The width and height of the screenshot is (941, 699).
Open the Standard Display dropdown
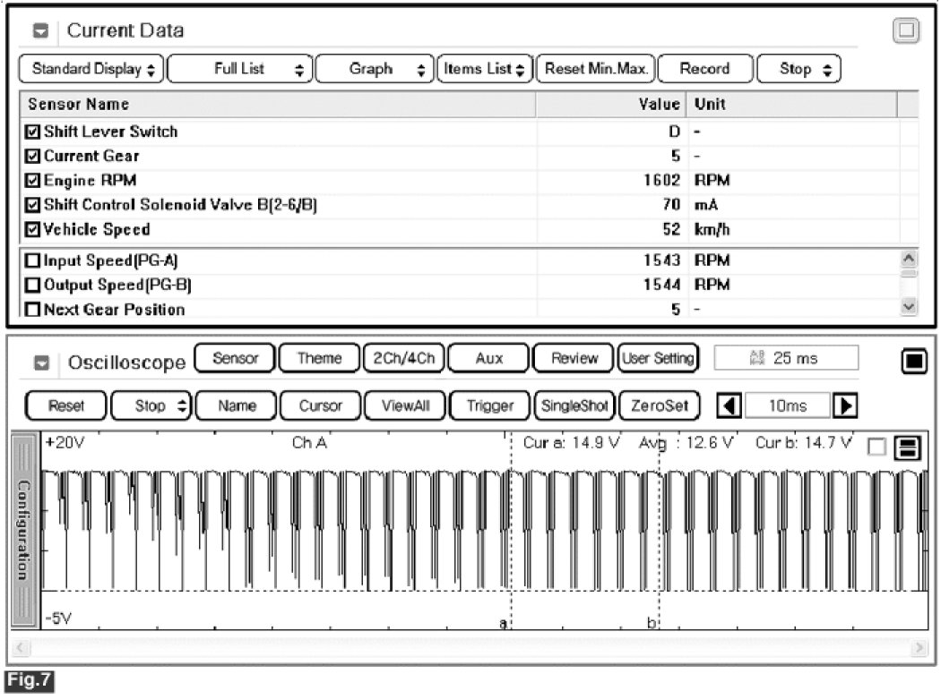coord(91,69)
